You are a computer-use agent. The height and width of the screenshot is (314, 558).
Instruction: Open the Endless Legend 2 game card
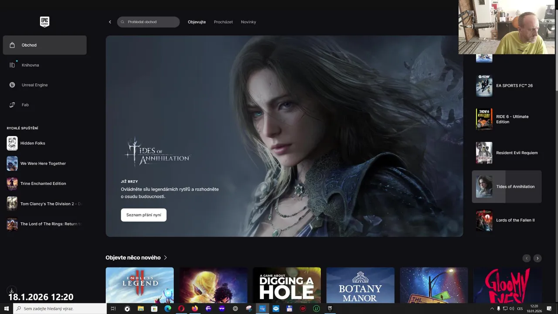139,285
